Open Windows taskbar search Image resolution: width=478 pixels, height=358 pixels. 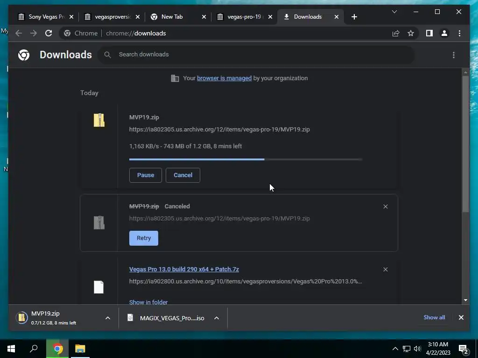34,349
